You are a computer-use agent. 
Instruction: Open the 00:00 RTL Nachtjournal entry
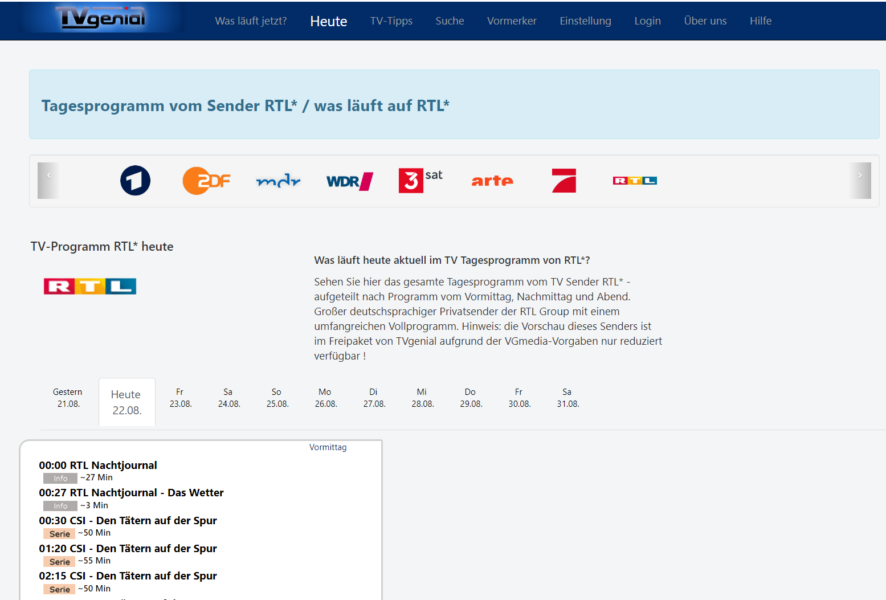pyautogui.click(x=98, y=466)
